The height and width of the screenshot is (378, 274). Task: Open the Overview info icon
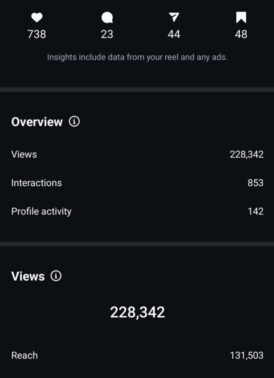pos(74,121)
